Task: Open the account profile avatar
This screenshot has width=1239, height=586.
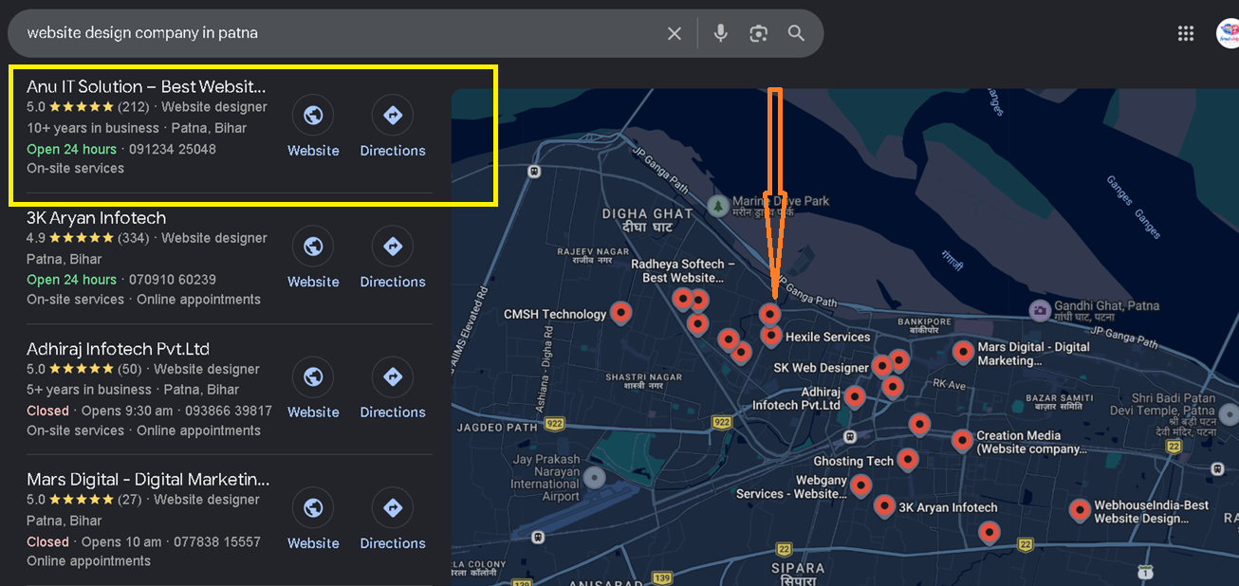Action: click(1228, 33)
